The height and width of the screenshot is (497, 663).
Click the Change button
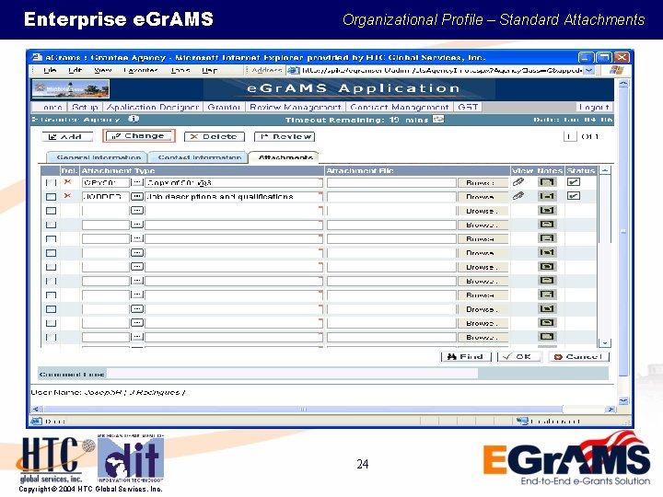[139, 135]
